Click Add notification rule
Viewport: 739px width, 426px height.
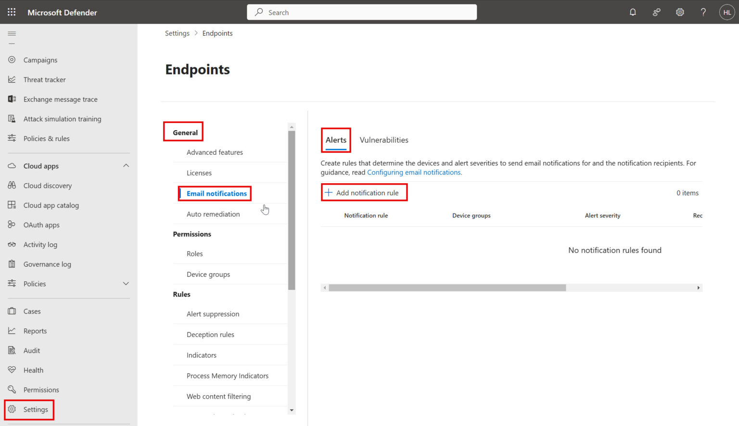364,192
